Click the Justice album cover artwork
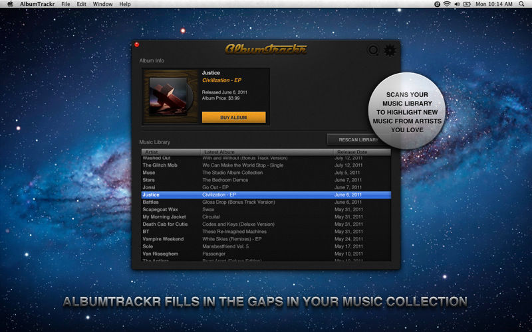Screen dimensions: 532x332 [x=171, y=96]
